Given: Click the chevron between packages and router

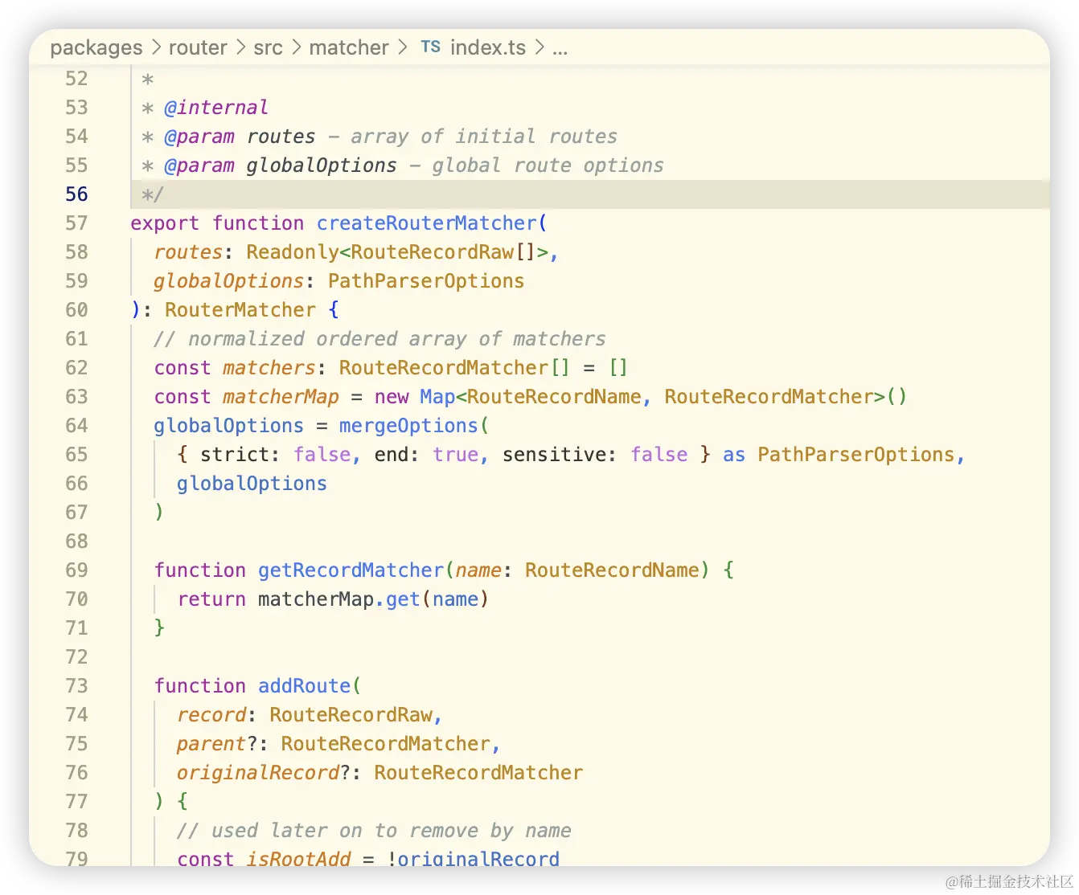Looking at the screenshot, I should [156, 48].
